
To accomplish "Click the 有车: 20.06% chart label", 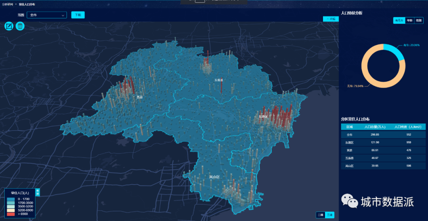I will 411,45.
